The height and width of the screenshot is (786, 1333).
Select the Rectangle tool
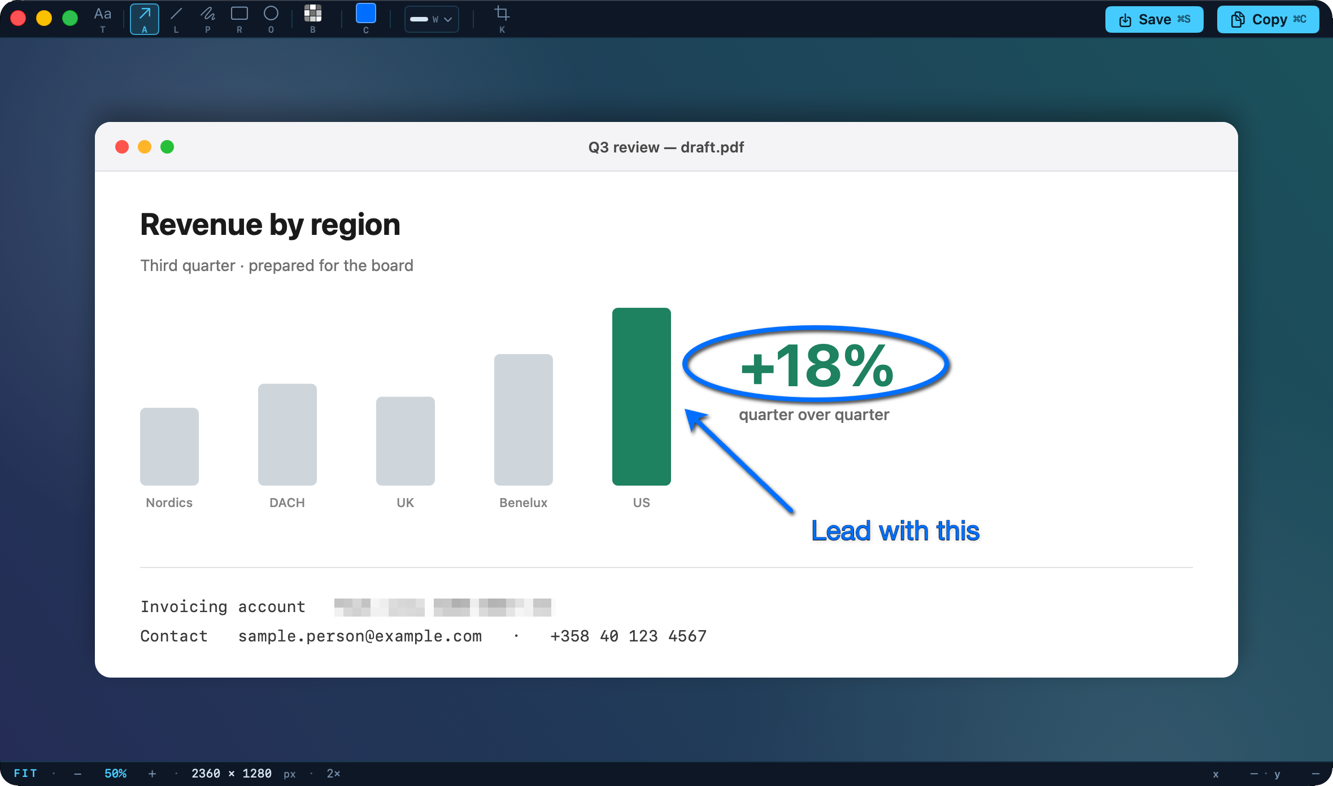click(239, 19)
